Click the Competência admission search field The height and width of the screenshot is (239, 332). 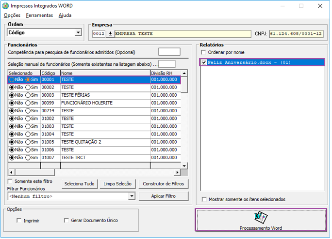point(170,52)
